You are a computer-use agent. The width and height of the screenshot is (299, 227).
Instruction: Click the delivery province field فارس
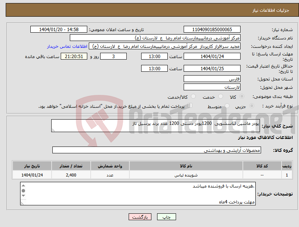(x=212, y=79)
